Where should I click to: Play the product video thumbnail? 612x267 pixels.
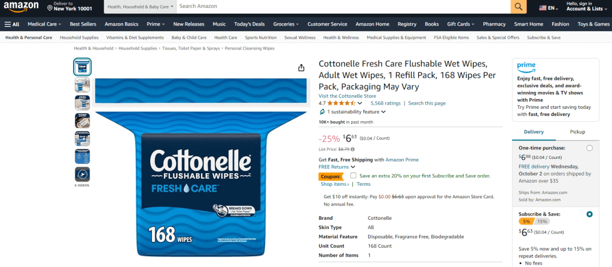[83, 174]
